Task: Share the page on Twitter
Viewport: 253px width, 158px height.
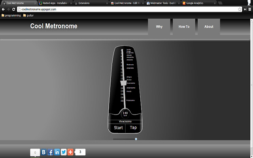Action: coord(64,152)
